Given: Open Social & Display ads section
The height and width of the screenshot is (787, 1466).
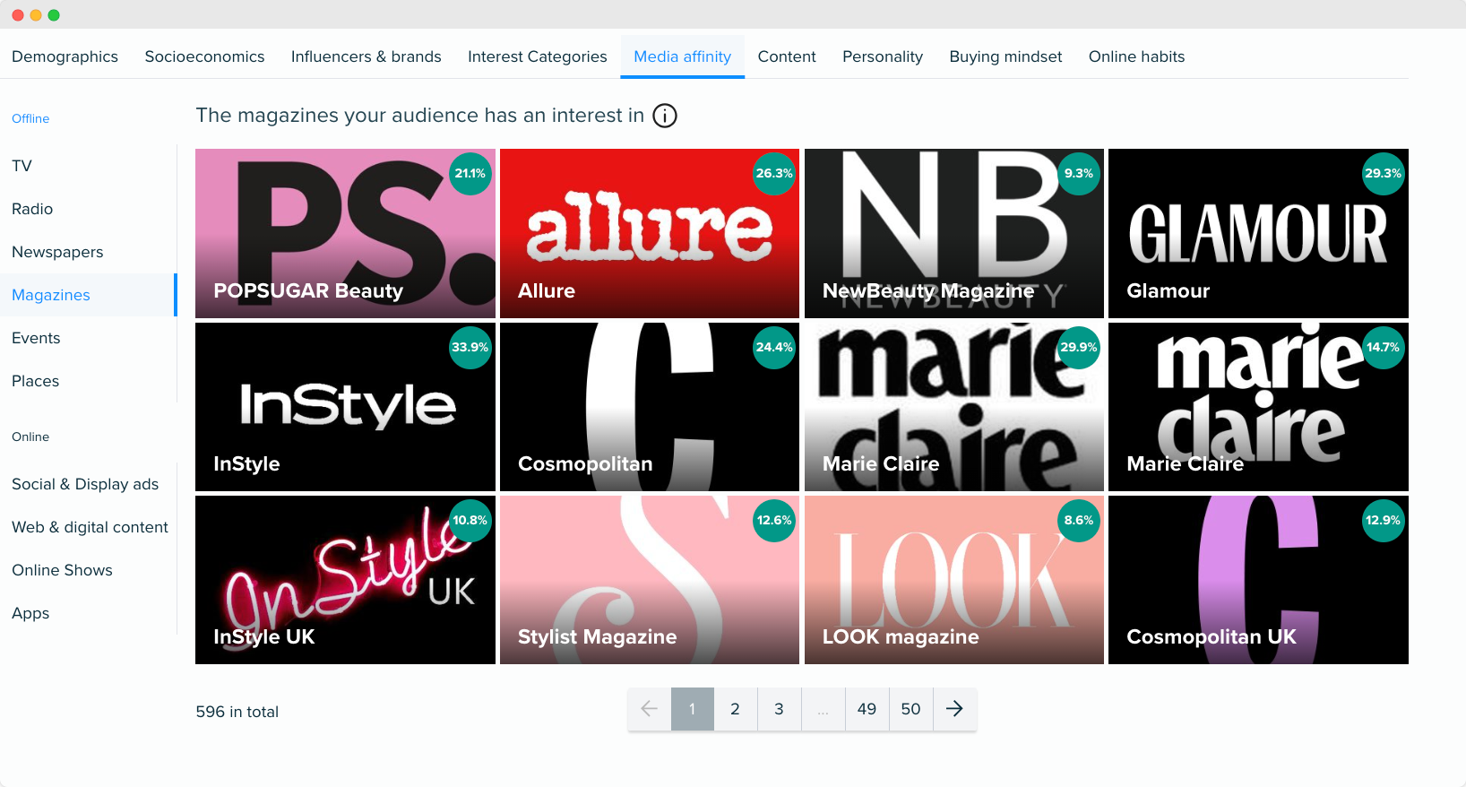Looking at the screenshot, I should click(88, 484).
